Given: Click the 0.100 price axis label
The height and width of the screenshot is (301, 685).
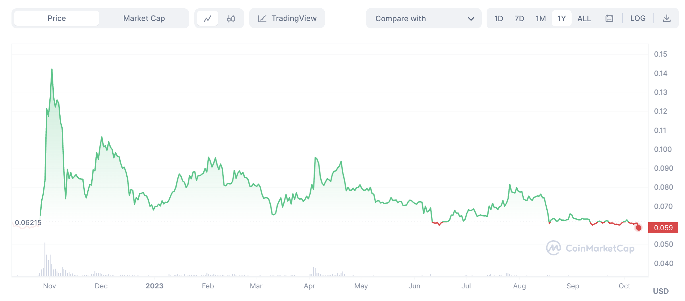Looking at the screenshot, I should [x=663, y=149].
